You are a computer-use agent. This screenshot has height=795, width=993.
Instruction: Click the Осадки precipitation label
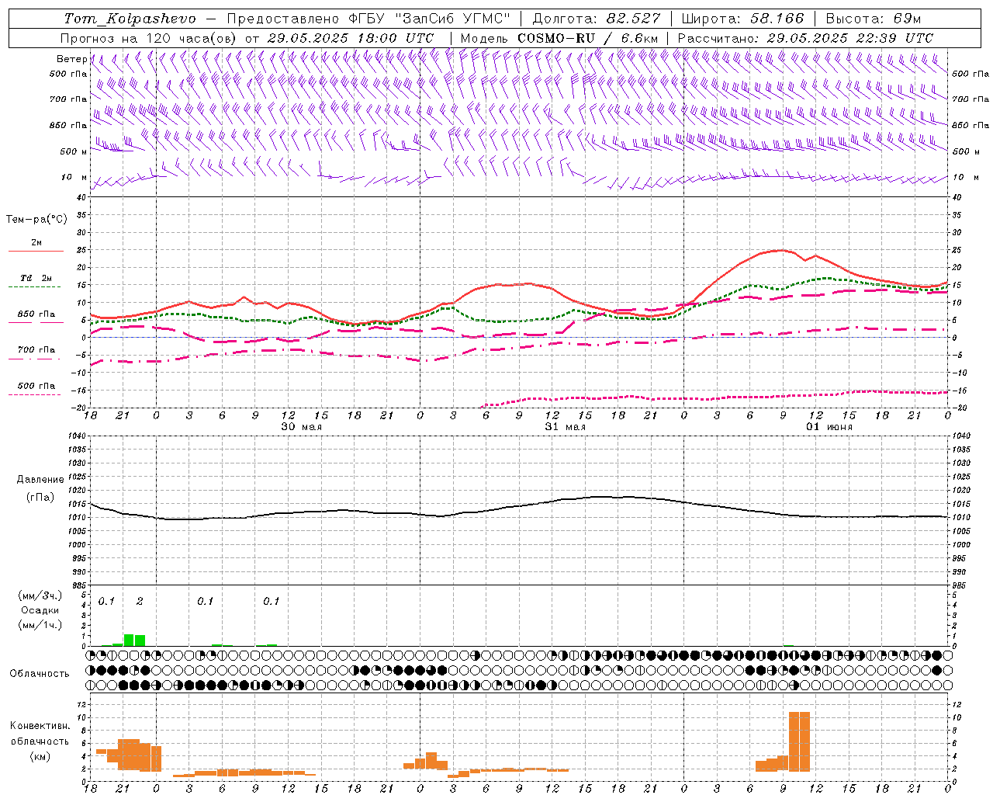(x=40, y=610)
